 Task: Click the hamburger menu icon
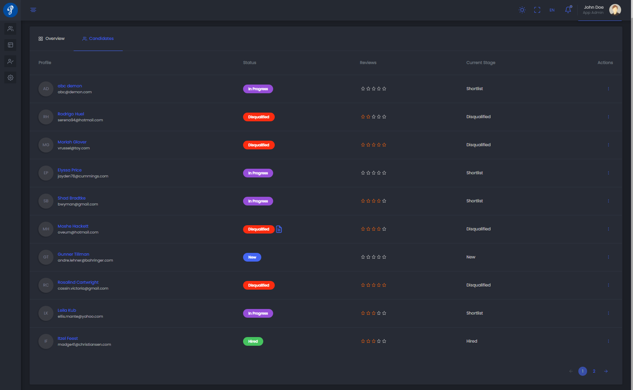[x=33, y=10]
